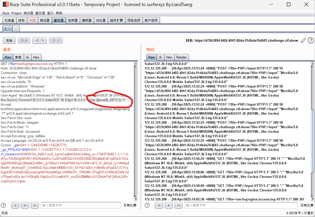Switch to 测试器 main tab
The height and width of the screenshot is (217, 315).
click(x=45, y=20)
